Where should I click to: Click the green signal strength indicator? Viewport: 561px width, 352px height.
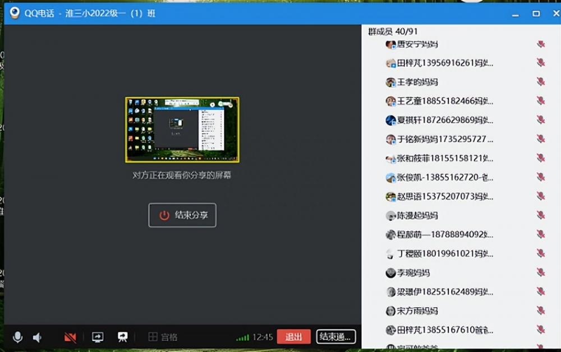tap(242, 337)
